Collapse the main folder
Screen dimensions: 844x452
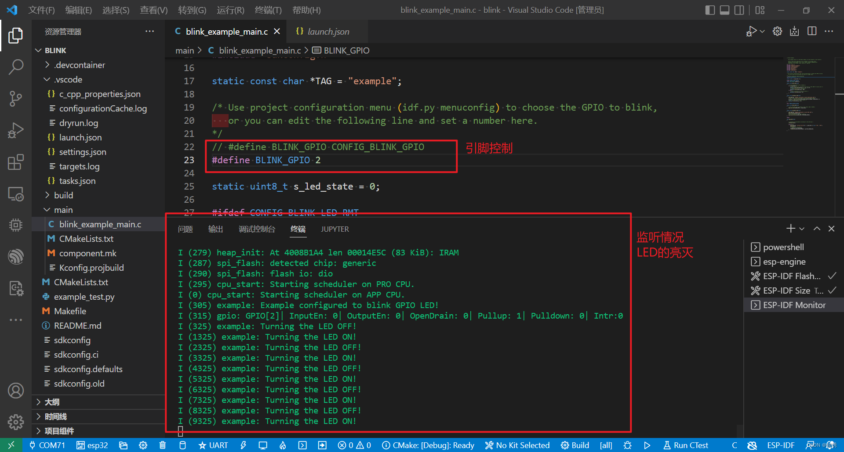[x=98, y=210]
